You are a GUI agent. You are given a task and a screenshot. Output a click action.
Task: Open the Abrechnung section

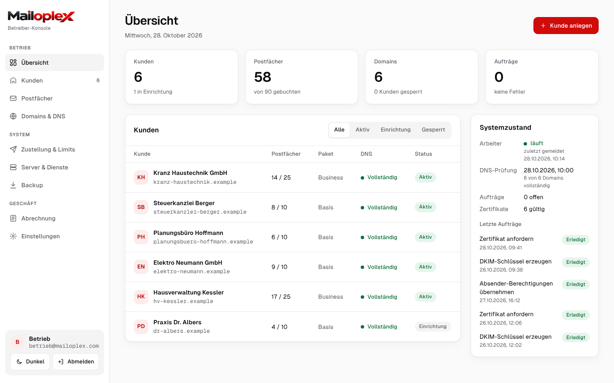55,218
